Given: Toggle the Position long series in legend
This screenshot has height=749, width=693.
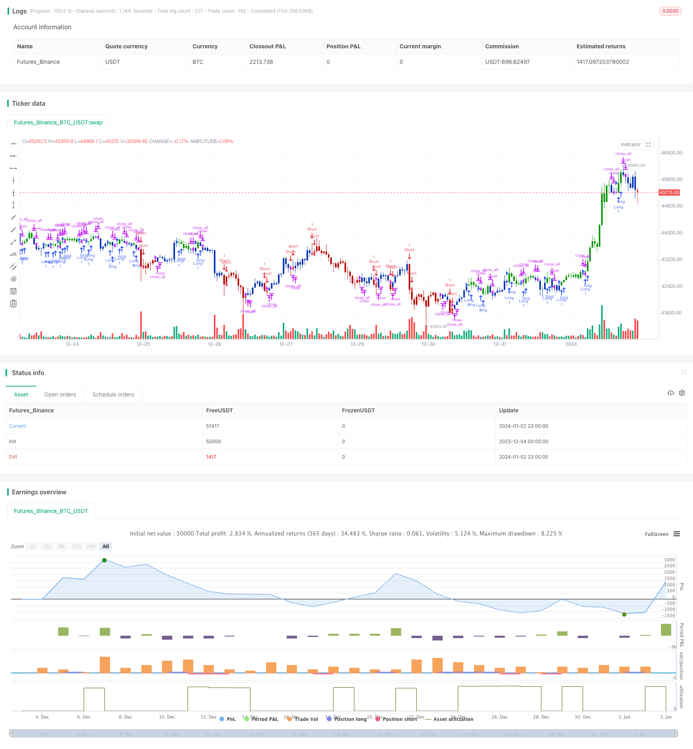Looking at the screenshot, I should [x=346, y=719].
